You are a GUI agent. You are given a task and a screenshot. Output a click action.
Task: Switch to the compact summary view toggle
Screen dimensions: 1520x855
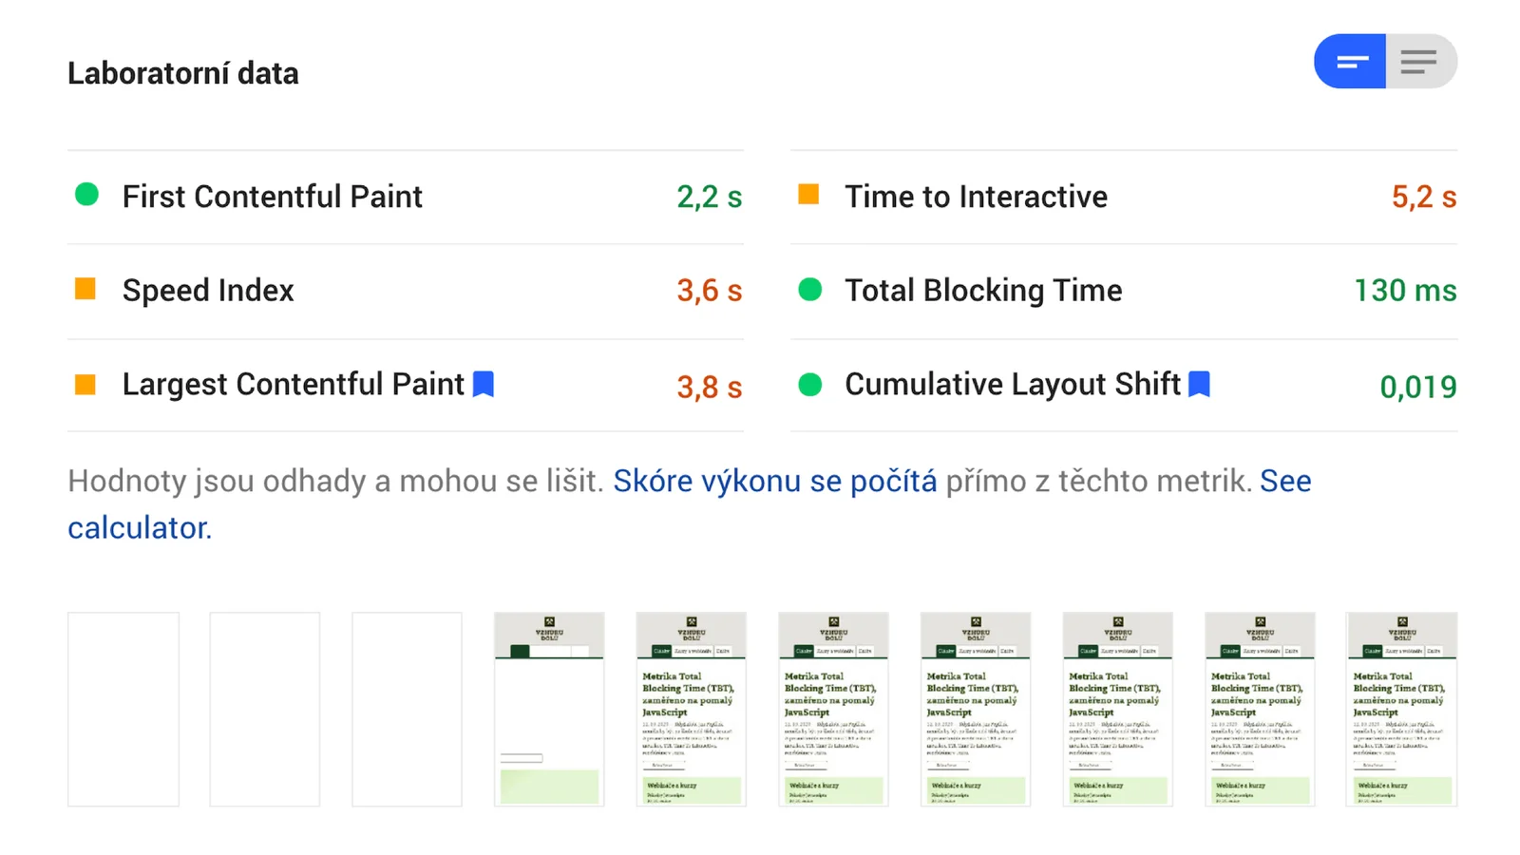pos(1350,62)
